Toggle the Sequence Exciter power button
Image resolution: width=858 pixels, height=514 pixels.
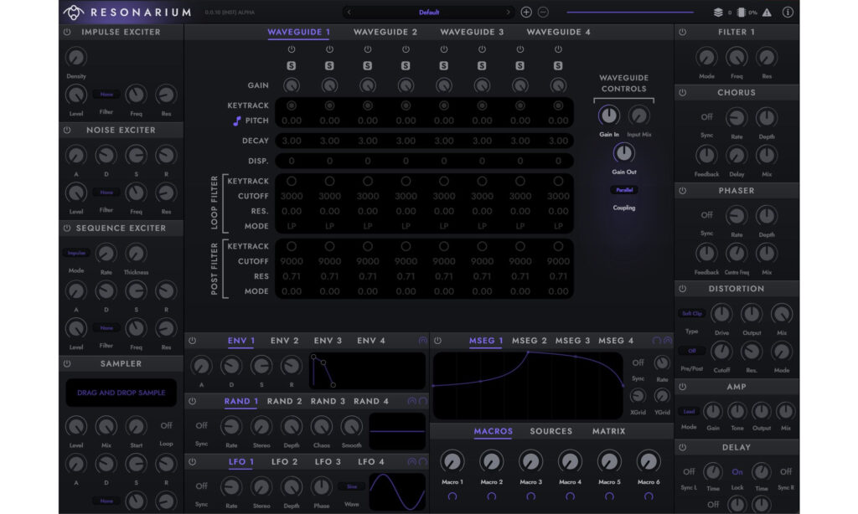[x=67, y=228]
